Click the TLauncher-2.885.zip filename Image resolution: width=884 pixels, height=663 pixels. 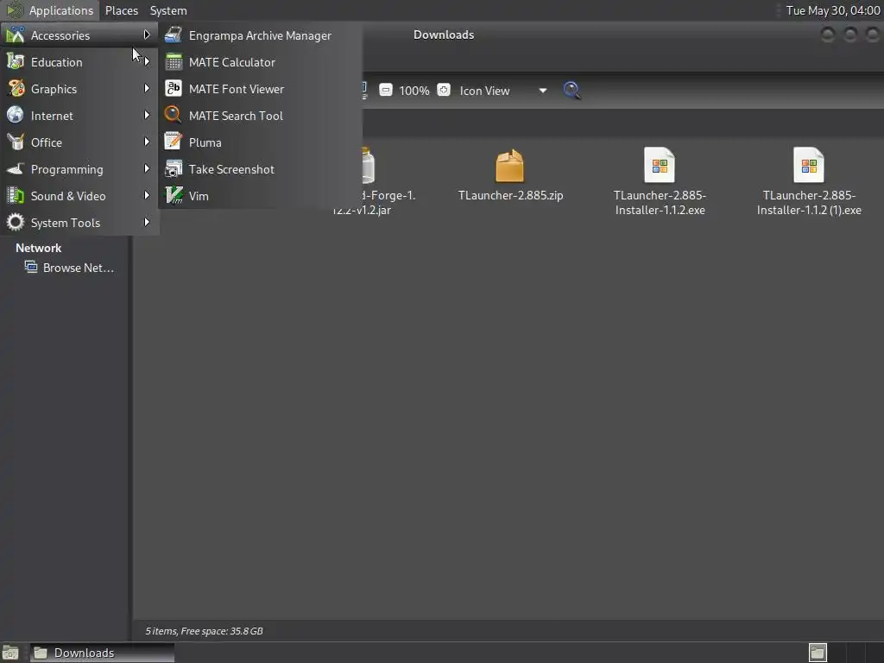click(x=510, y=196)
